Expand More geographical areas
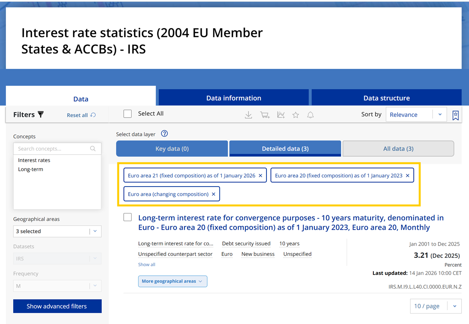 172,281
